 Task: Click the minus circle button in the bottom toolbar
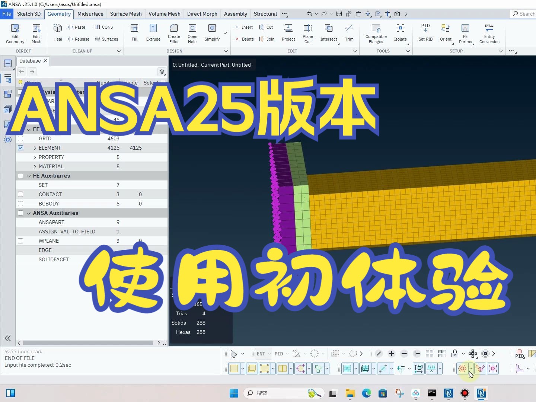404,354
